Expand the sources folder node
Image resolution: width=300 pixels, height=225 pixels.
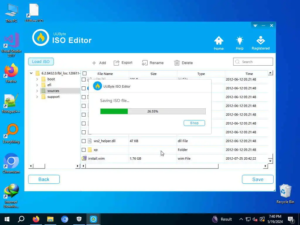[37, 91]
